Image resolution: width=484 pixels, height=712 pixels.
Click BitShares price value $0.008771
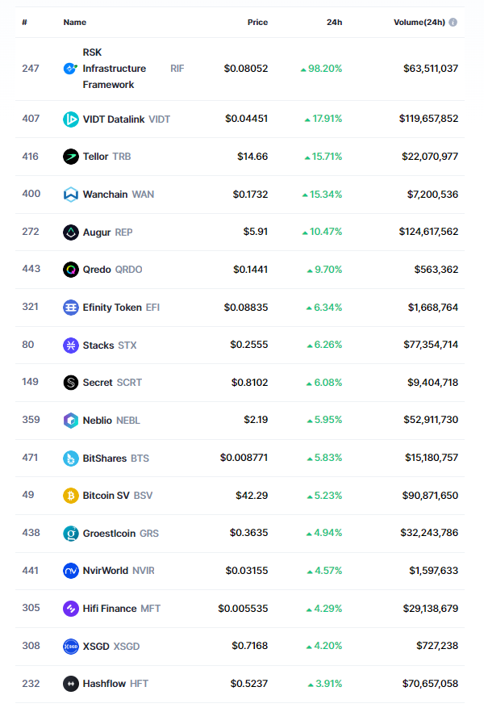244,459
